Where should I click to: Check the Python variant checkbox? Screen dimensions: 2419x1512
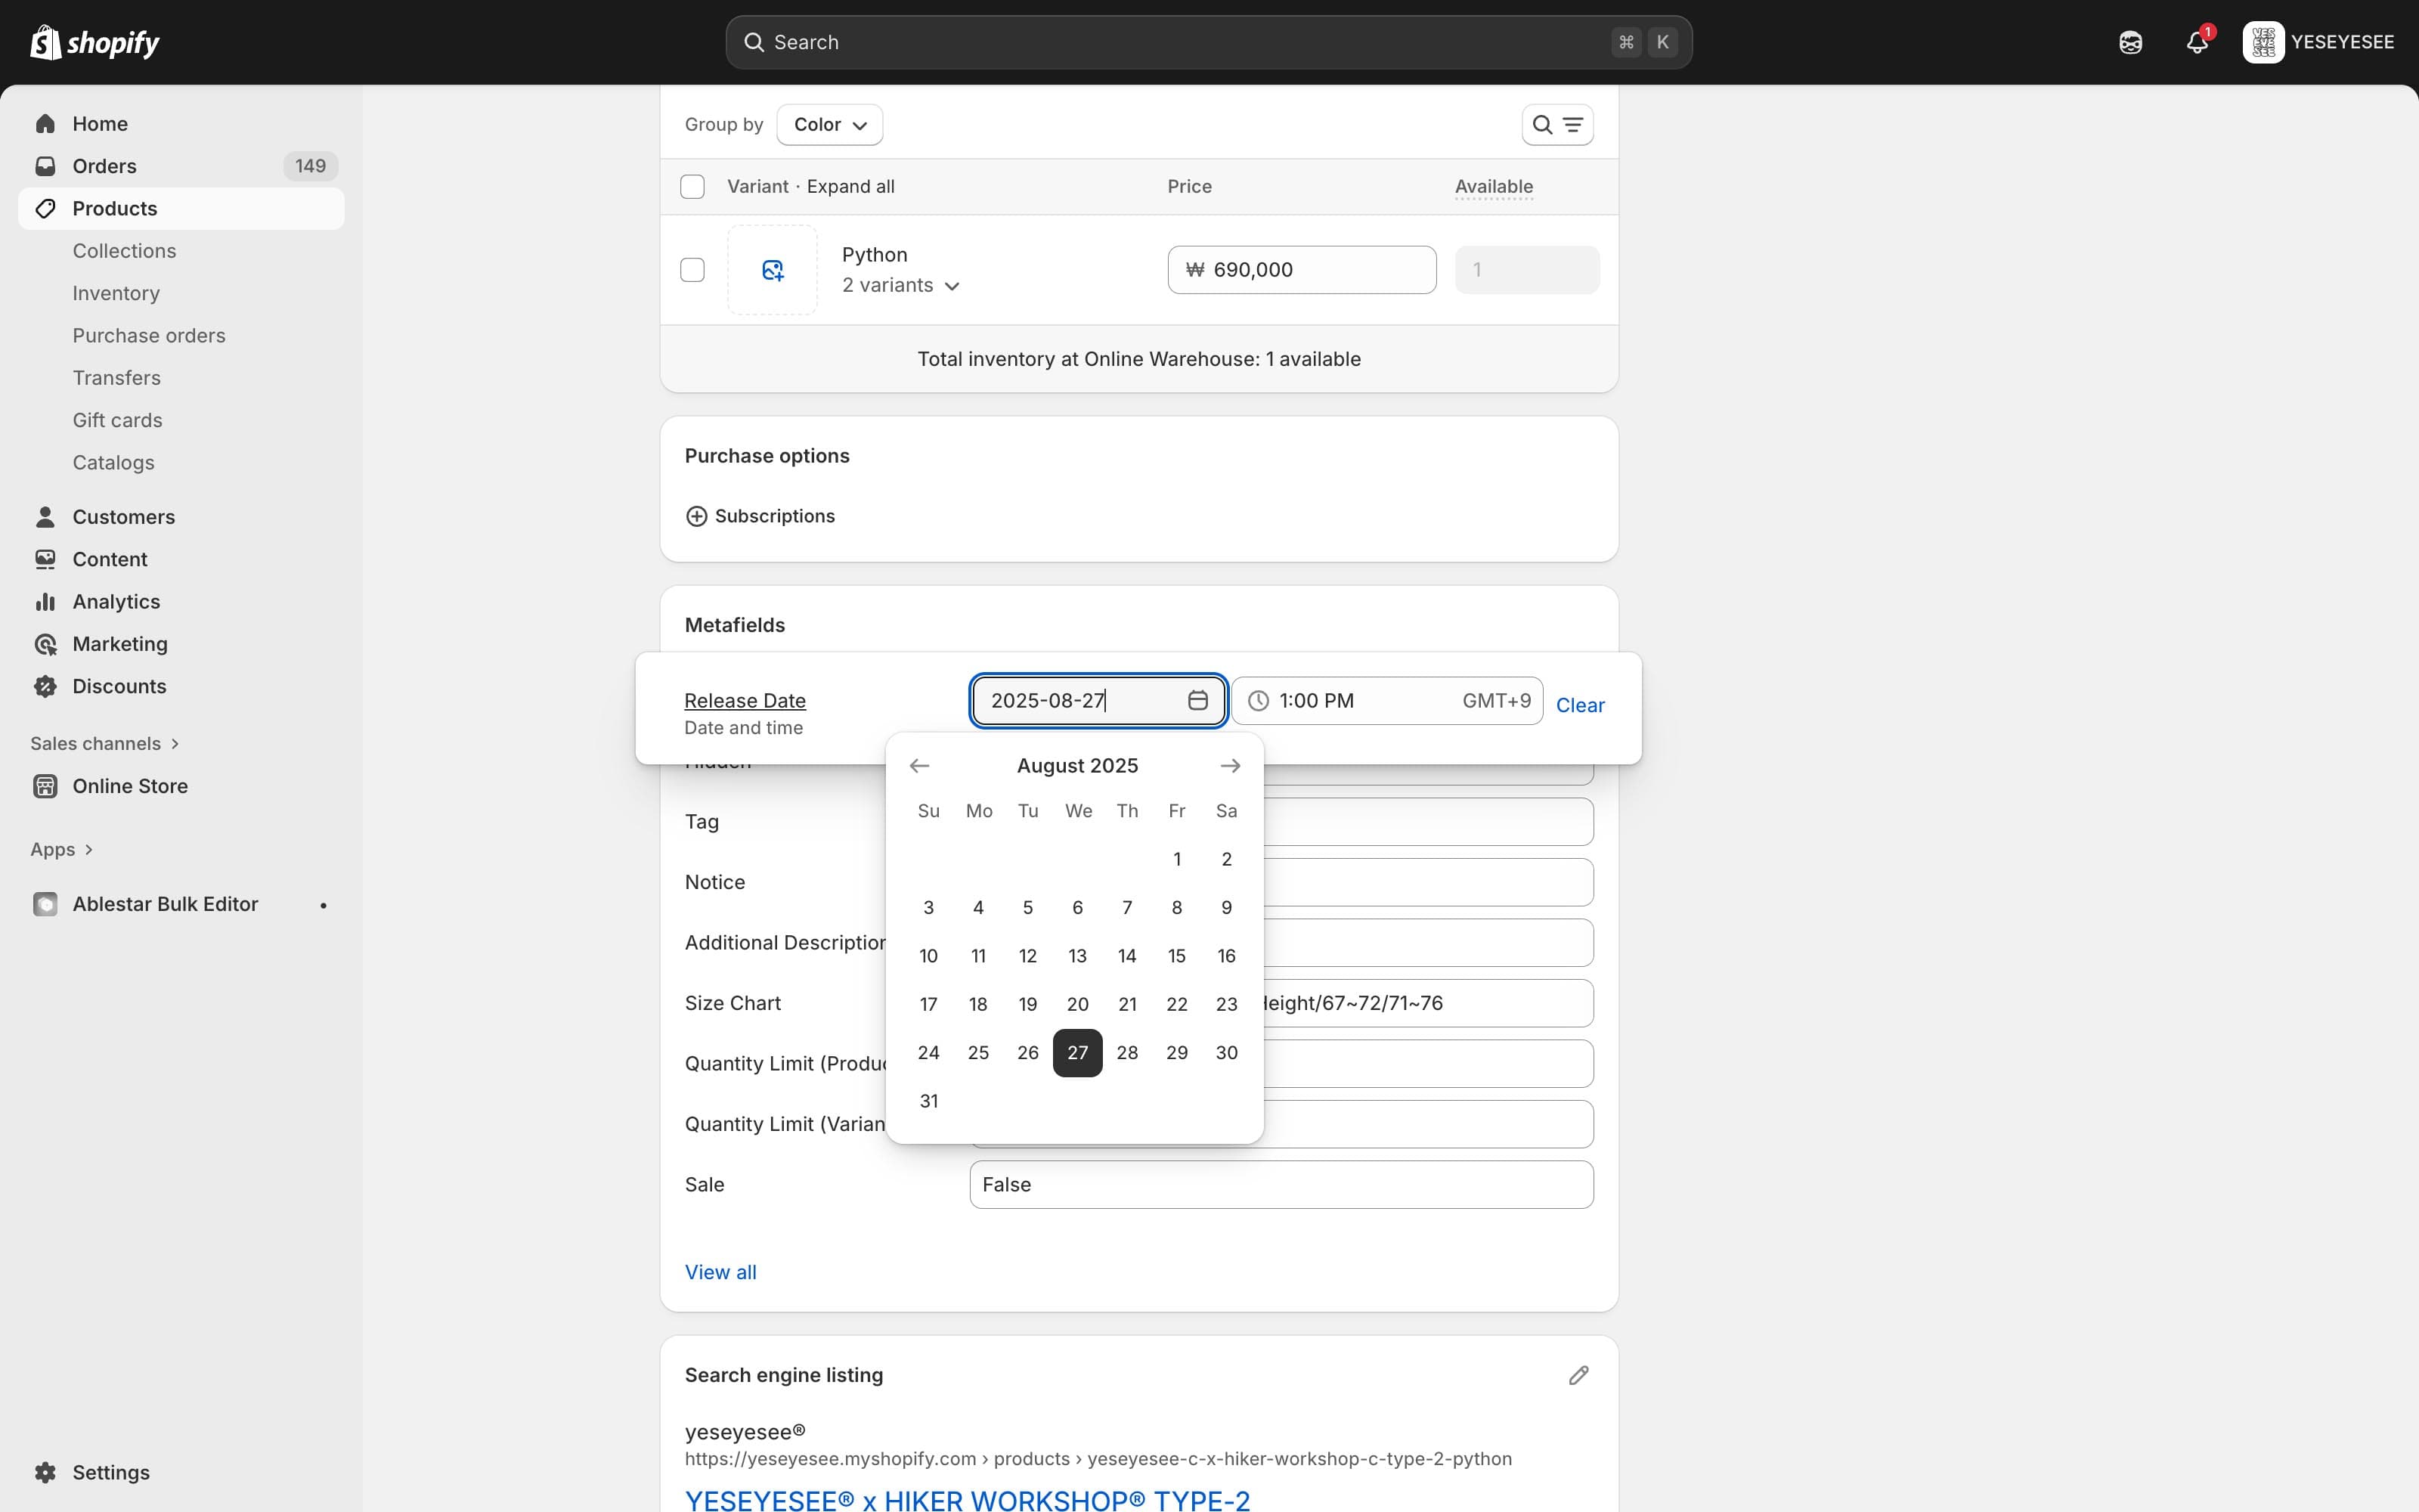692,270
